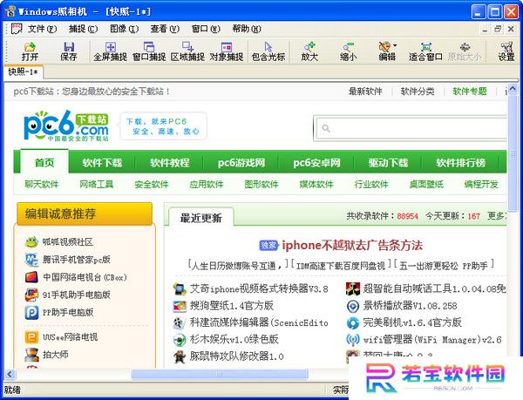
Task: Open the 捕捉(C) menu
Action: coord(83,29)
